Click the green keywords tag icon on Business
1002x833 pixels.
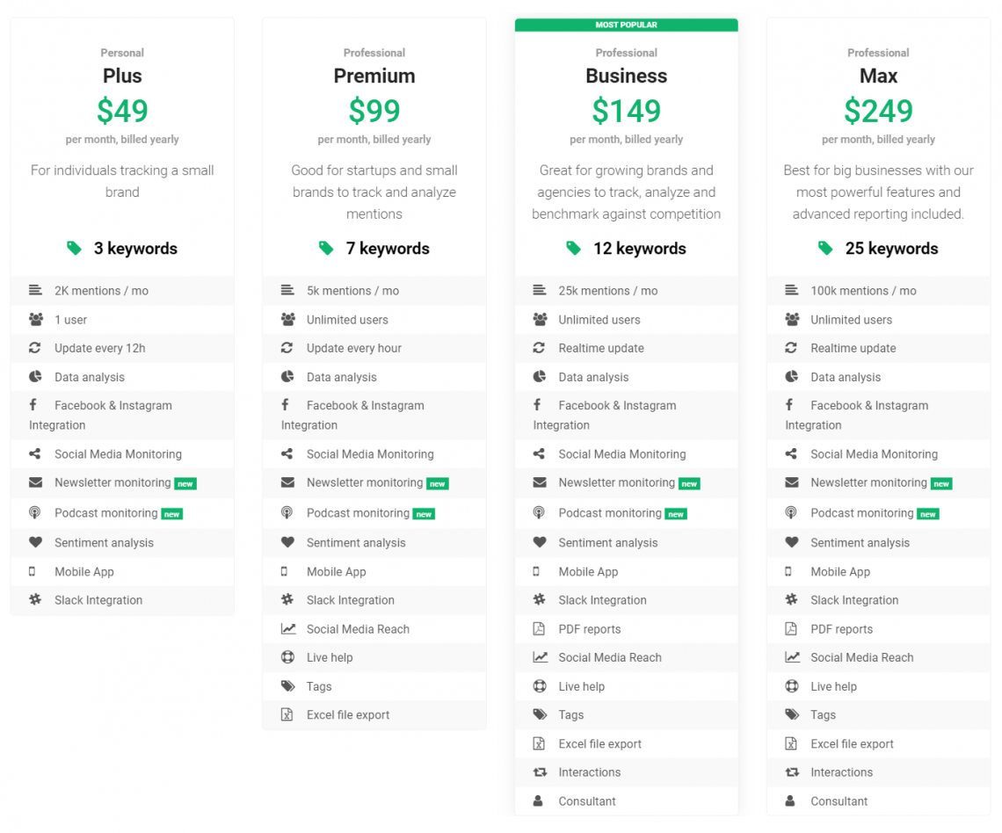point(572,248)
